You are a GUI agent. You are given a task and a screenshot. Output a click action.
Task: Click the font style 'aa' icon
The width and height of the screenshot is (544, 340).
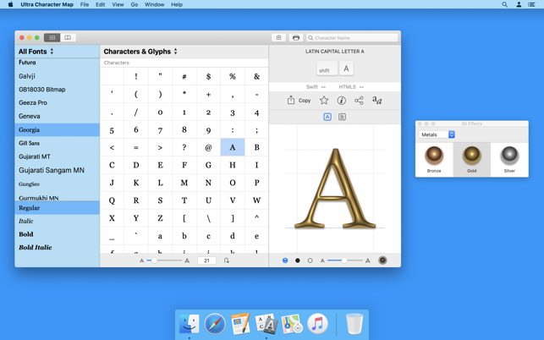[x=377, y=101]
